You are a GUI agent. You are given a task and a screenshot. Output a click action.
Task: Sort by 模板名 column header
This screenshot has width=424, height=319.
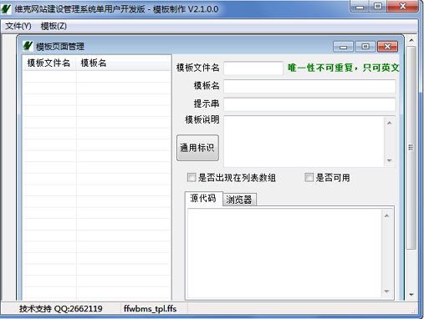123,63
